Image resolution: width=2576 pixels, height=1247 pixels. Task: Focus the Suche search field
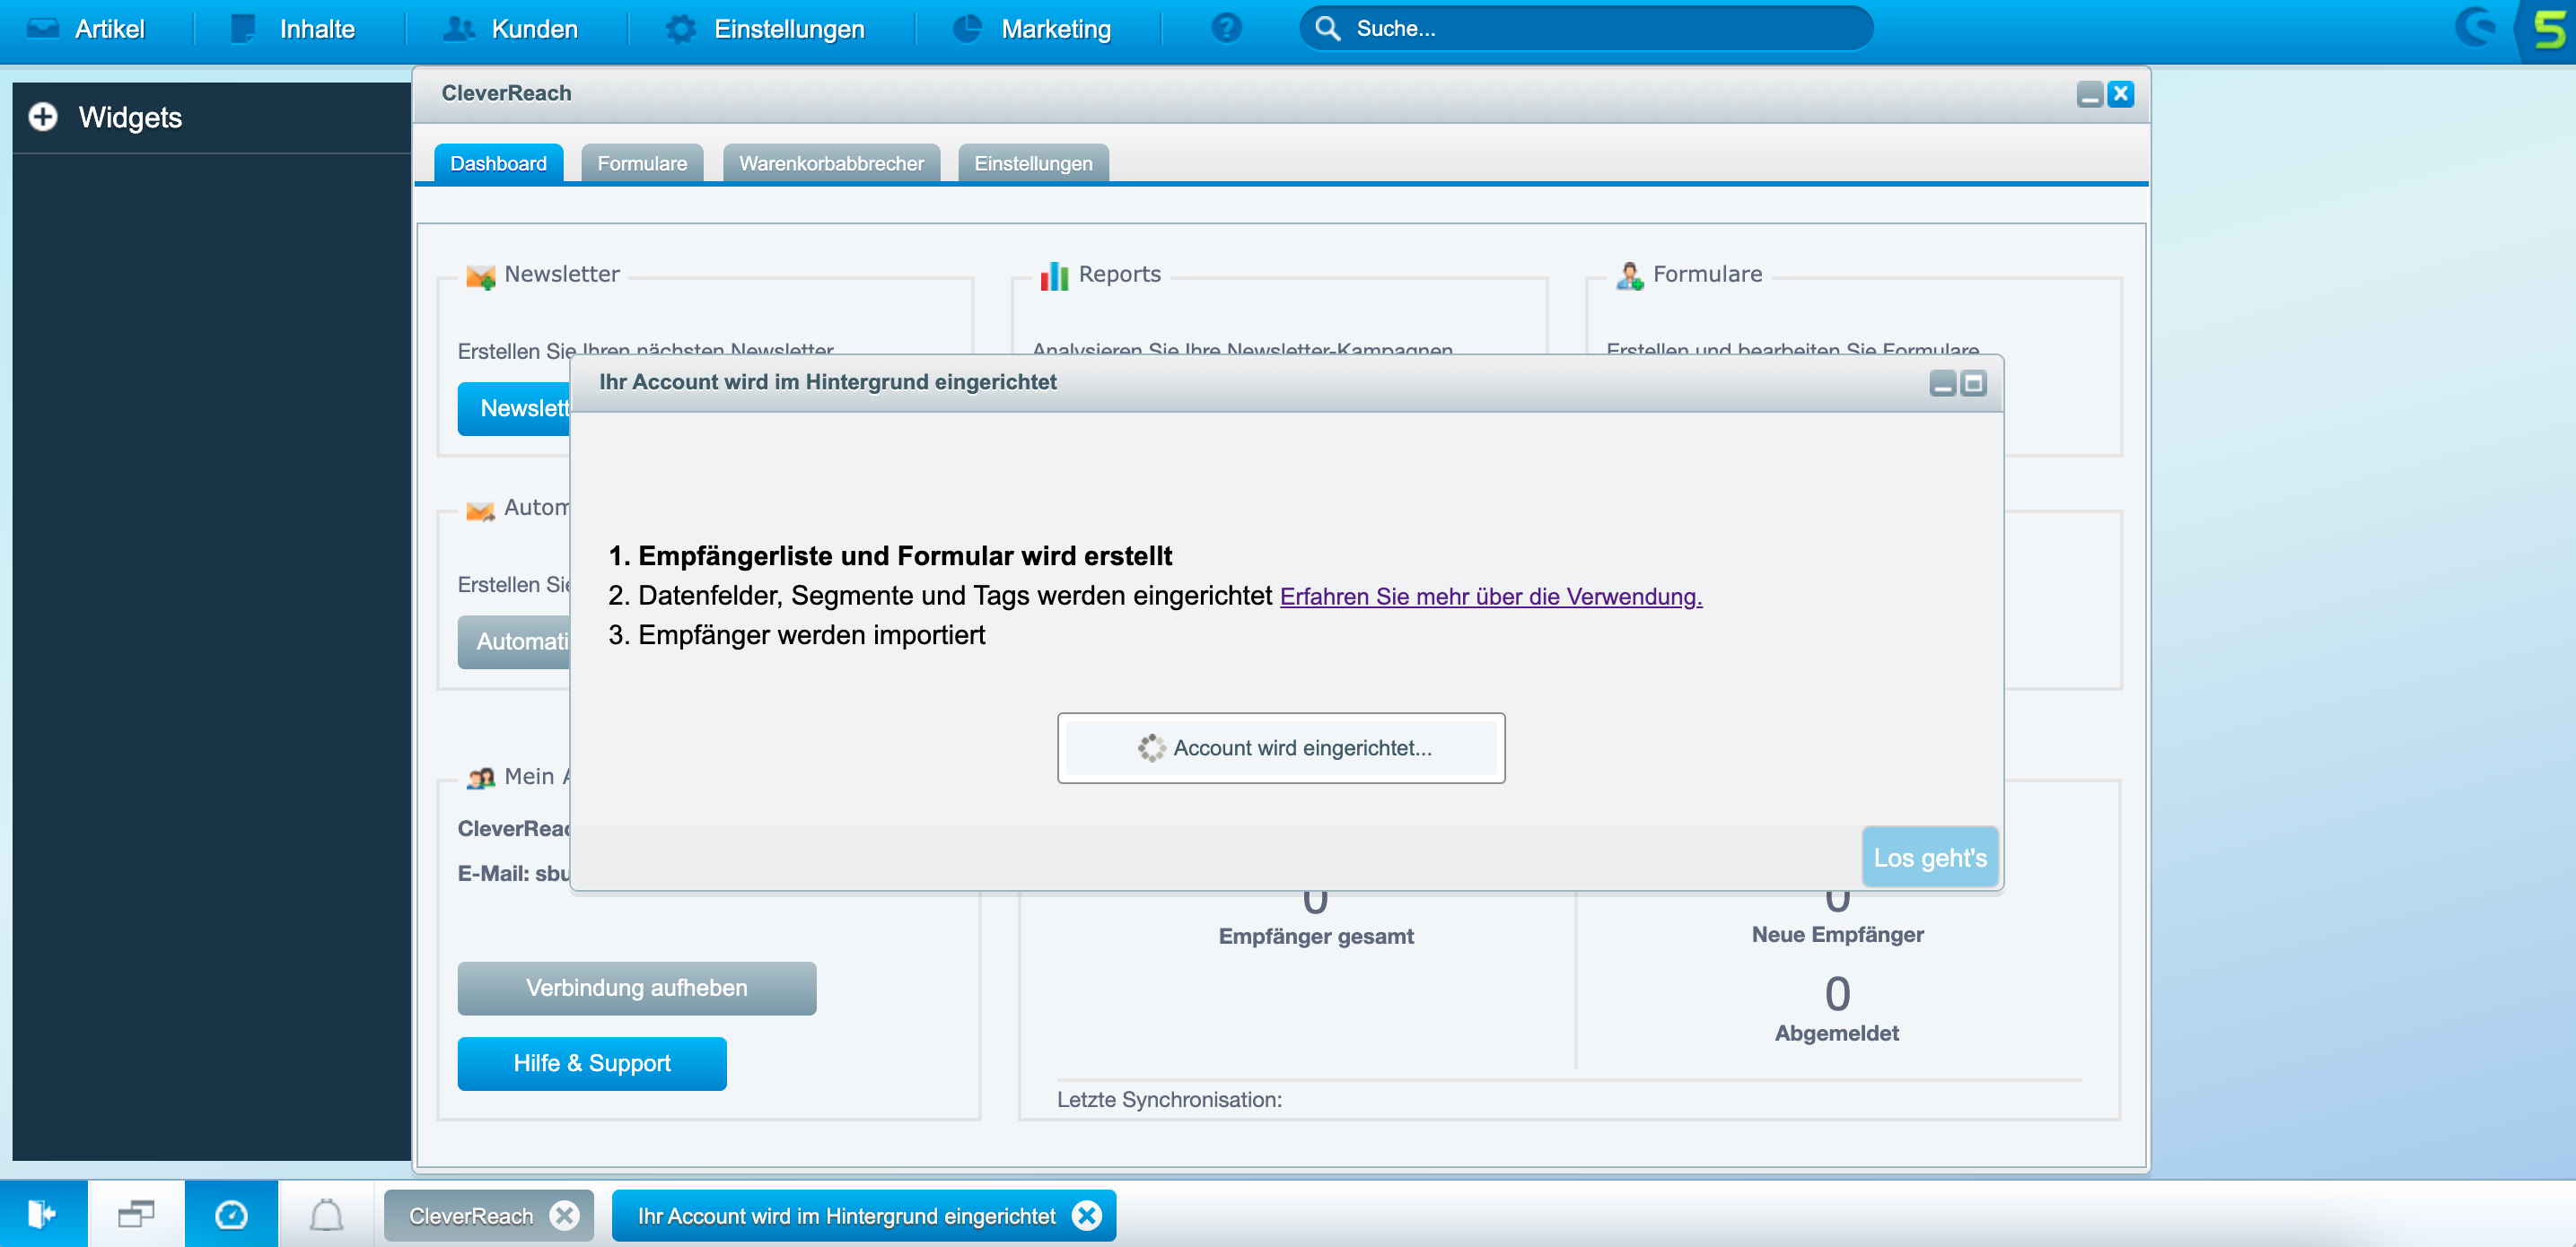coord(1585,28)
